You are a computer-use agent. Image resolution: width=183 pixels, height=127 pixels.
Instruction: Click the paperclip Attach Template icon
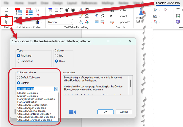tap(7, 22)
